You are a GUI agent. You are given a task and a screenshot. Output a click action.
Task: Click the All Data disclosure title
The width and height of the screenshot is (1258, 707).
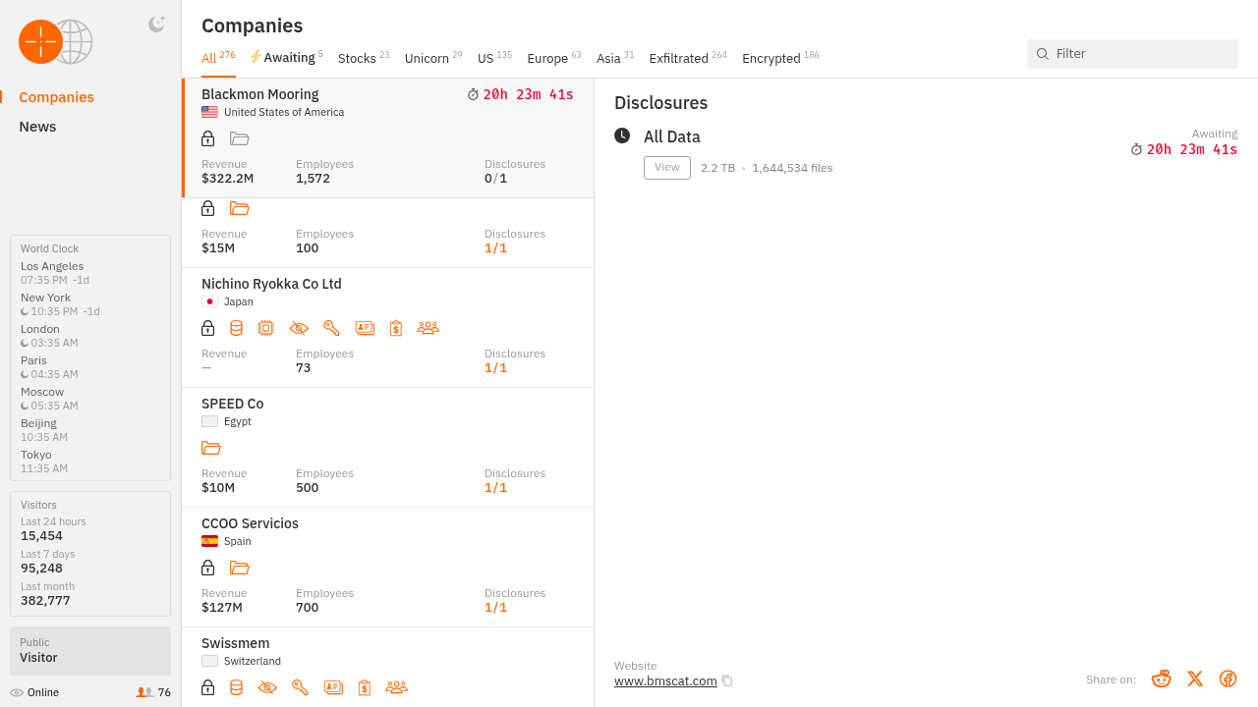tap(672, 136)
